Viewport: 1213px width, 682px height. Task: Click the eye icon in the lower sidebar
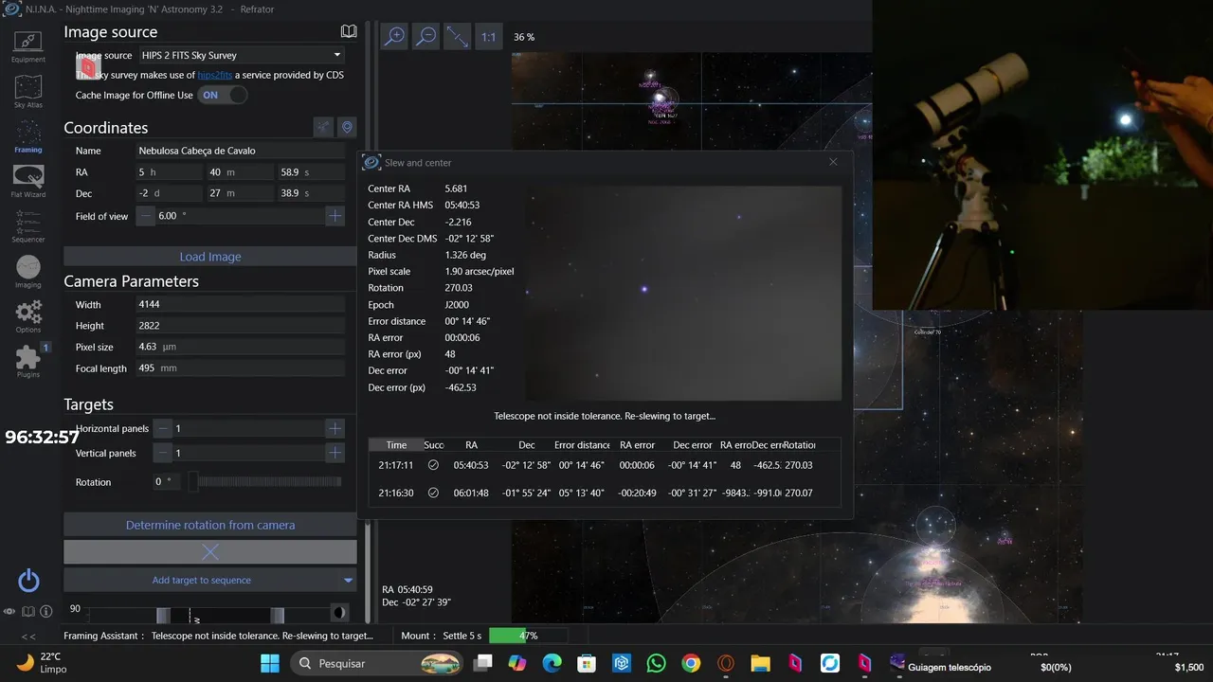9,612
